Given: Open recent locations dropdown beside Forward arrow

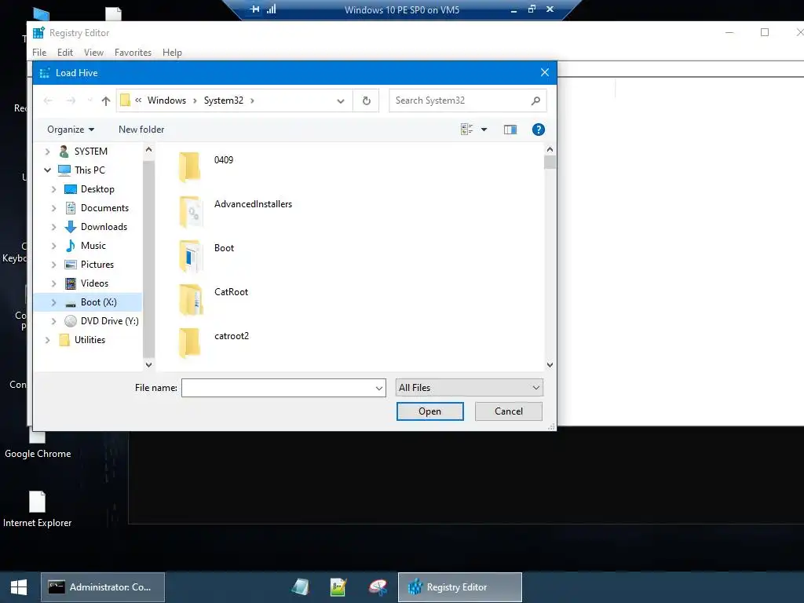Looking at the screenshot, I should [x=90, y=100].
